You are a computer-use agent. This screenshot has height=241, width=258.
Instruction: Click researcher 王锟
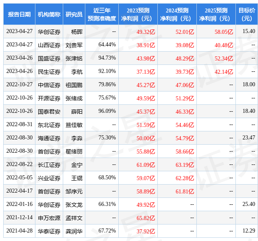click(x=77, y=178)
